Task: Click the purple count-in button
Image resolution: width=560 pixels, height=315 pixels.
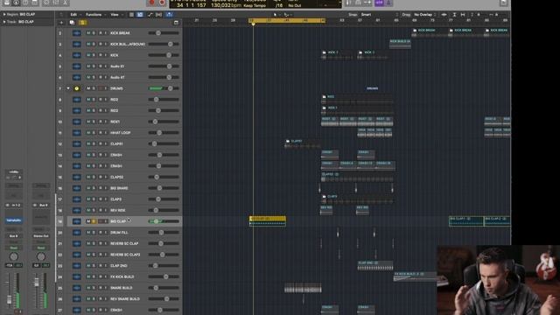Action: click(x=379, y=3)
